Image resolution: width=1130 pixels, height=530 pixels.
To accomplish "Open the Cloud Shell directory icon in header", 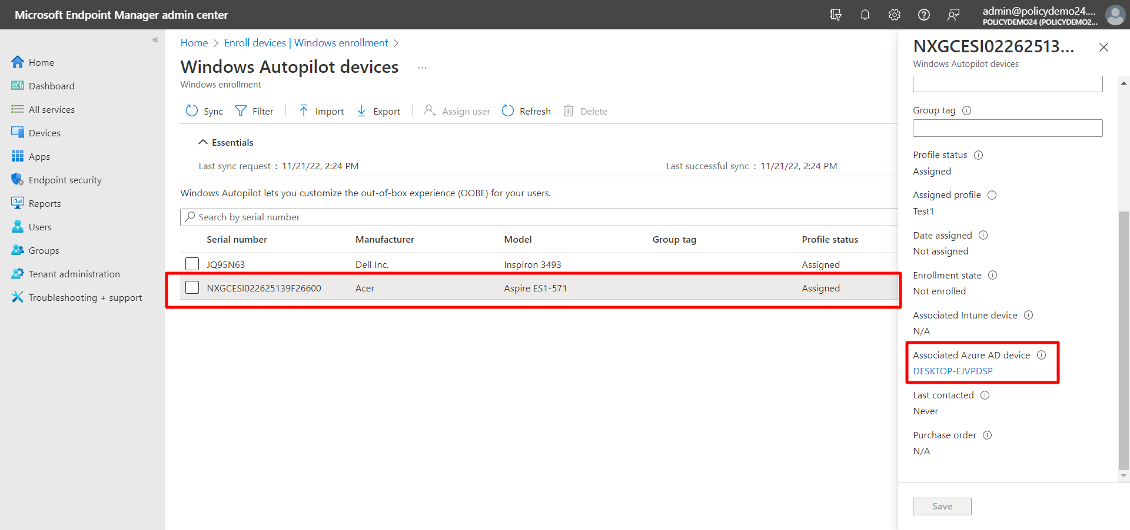I will pos(835,15).
